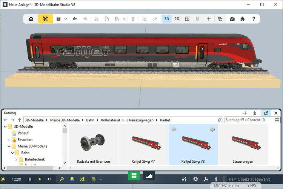
Task: Select 'Railjet Stwg V7' model thumbnail
Action: click(143, 144)
